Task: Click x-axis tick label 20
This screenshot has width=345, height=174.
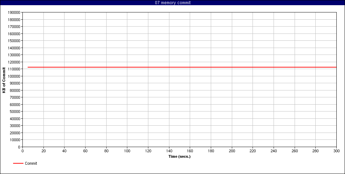Action: point(43,151)
